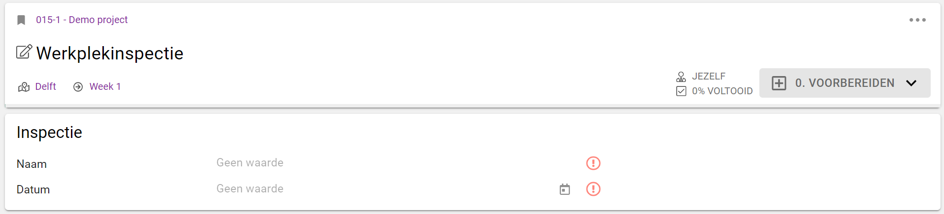Click the bookmark icon beside the project name
The height and width of the screenshot is (214, 944).
pyautogui.click(x=21, y=20)
